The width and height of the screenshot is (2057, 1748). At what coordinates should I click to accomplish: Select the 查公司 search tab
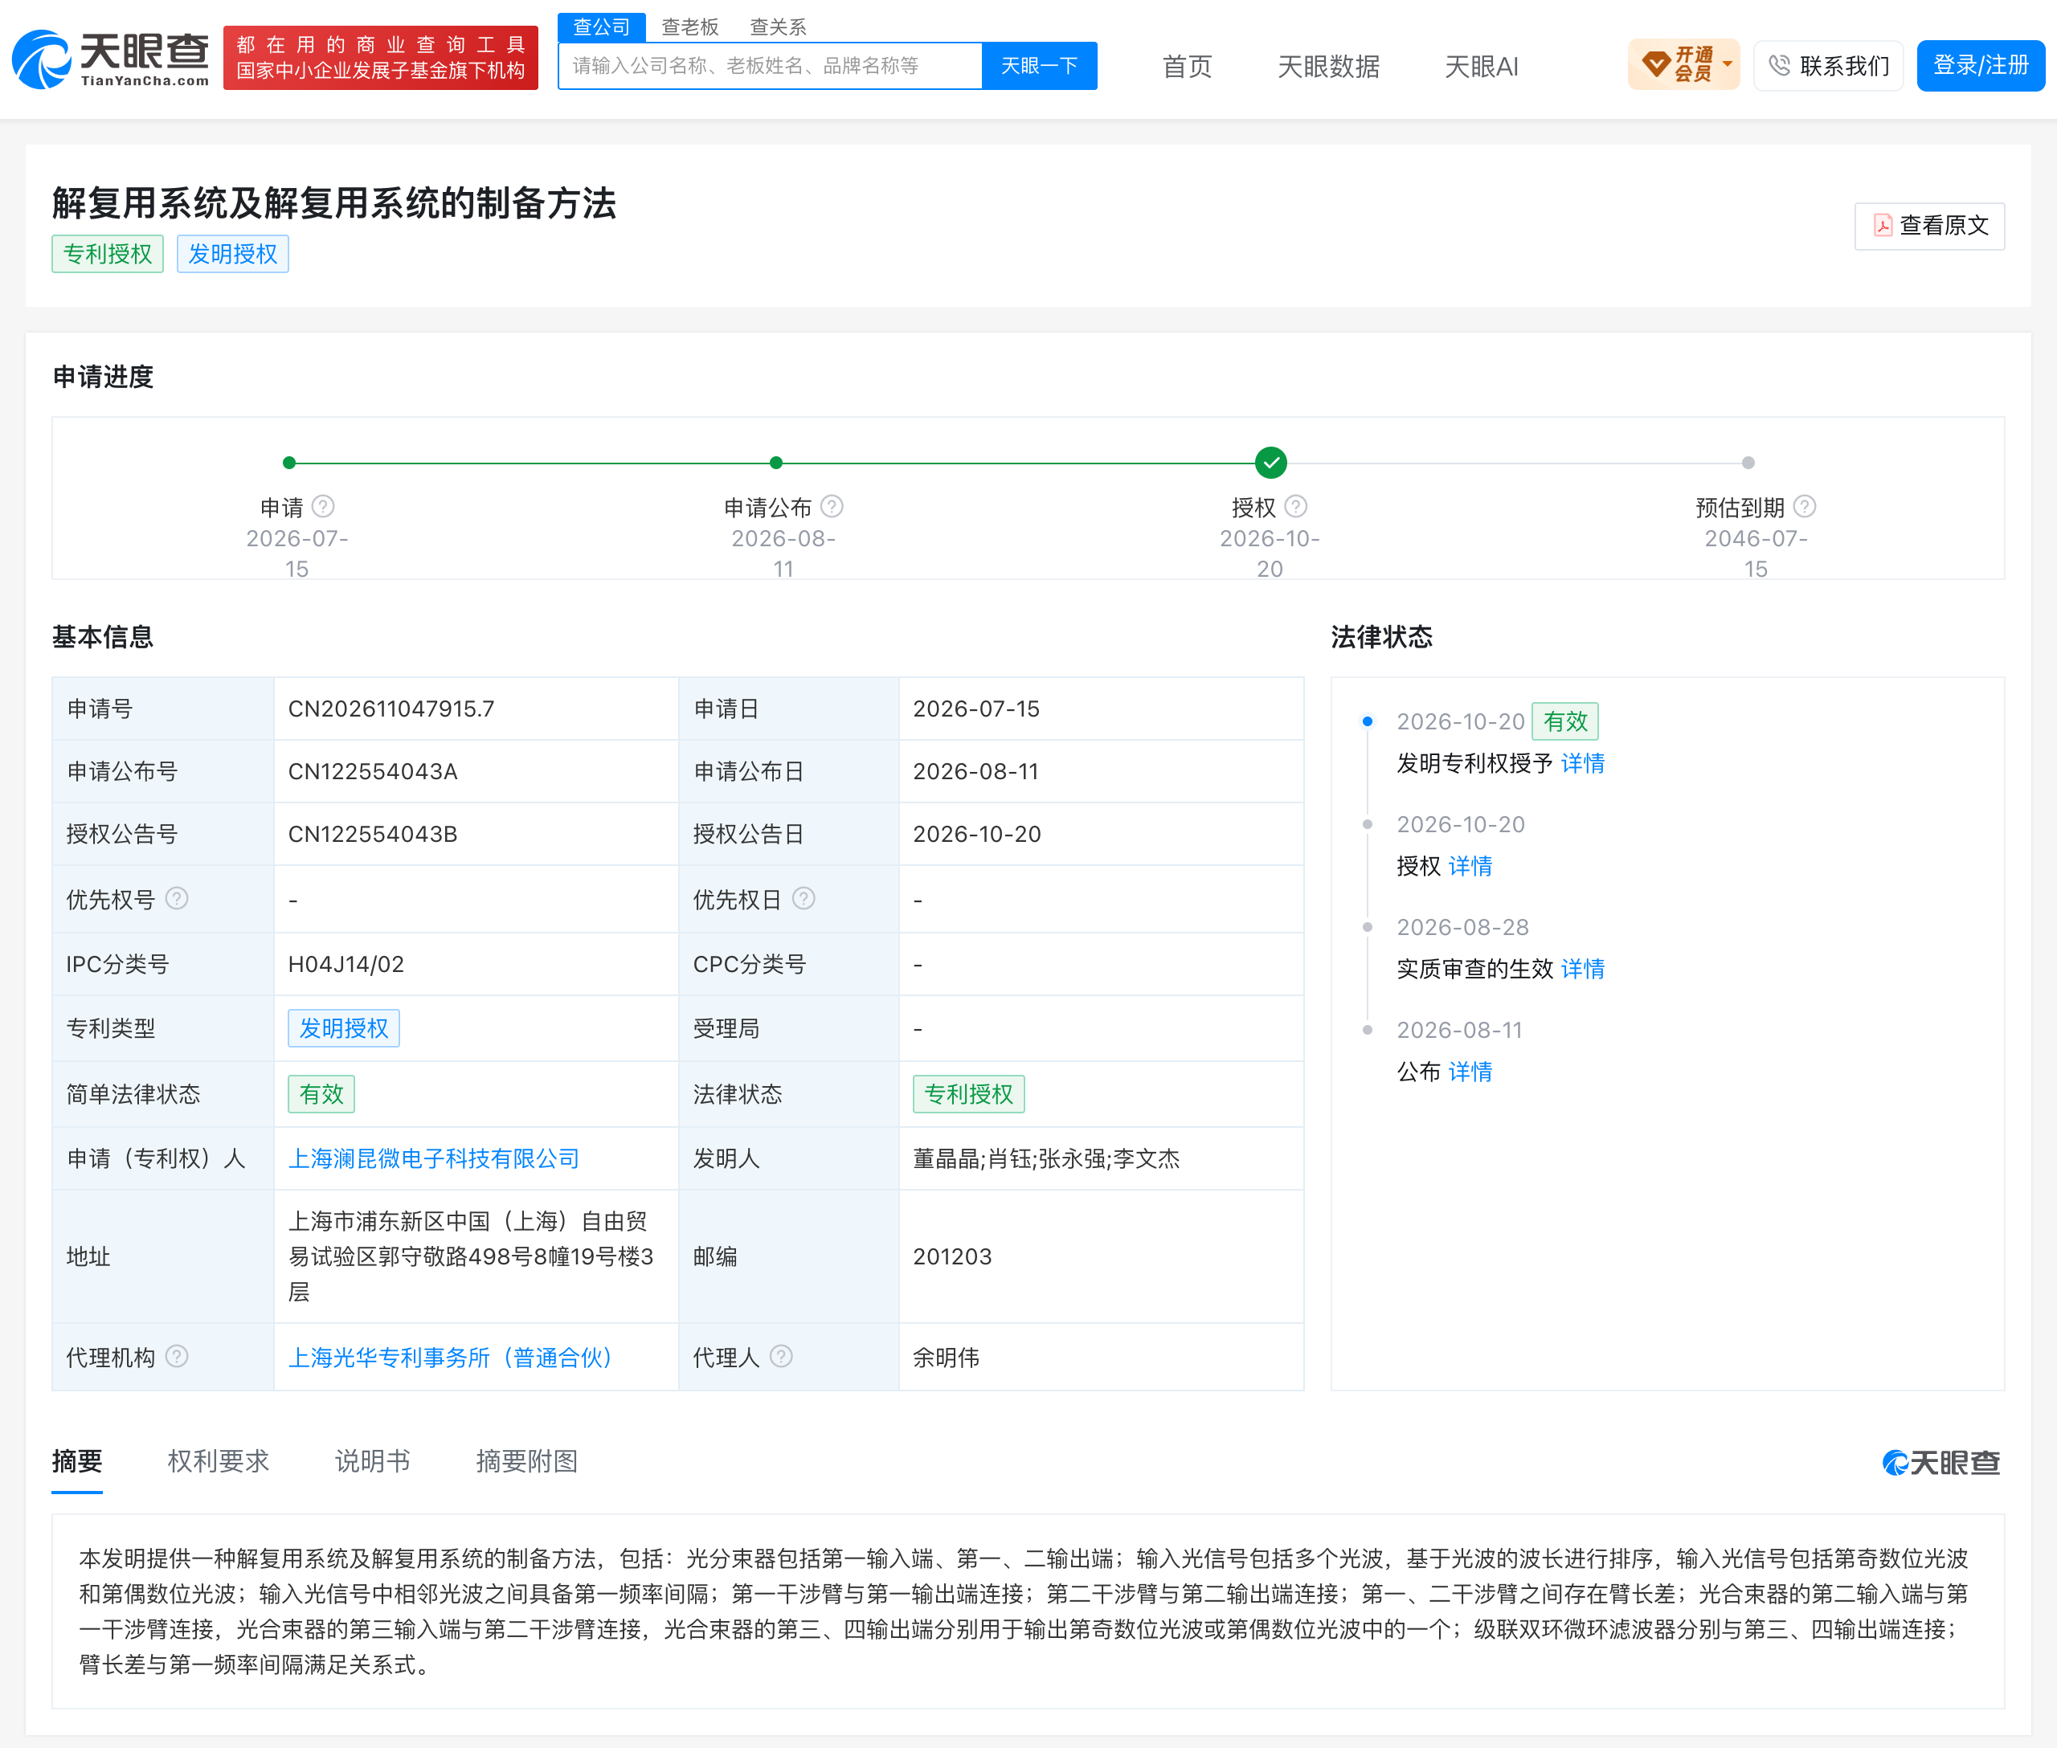click(x=602, y=27)
